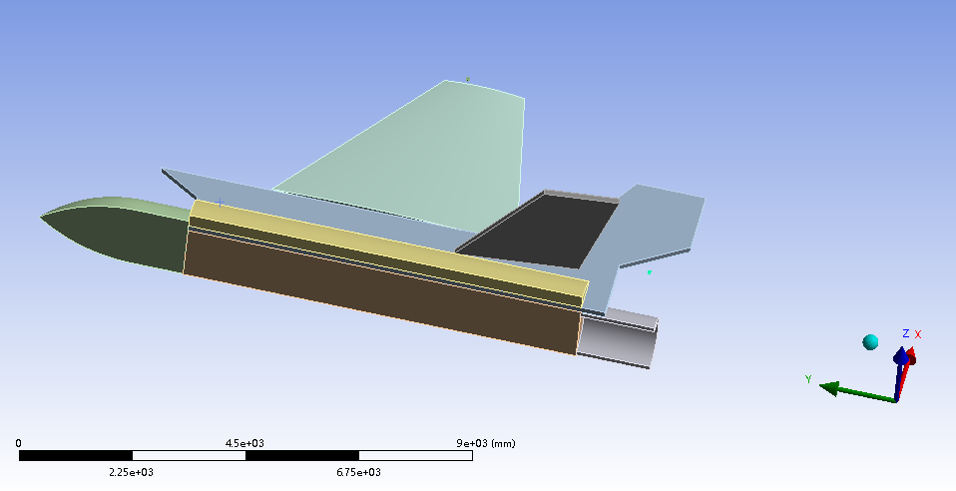Image resolution: width=956 pixels, height=491 pixels.
Task: Click the 6.75e+03 scale label
Action: [358, 472]
